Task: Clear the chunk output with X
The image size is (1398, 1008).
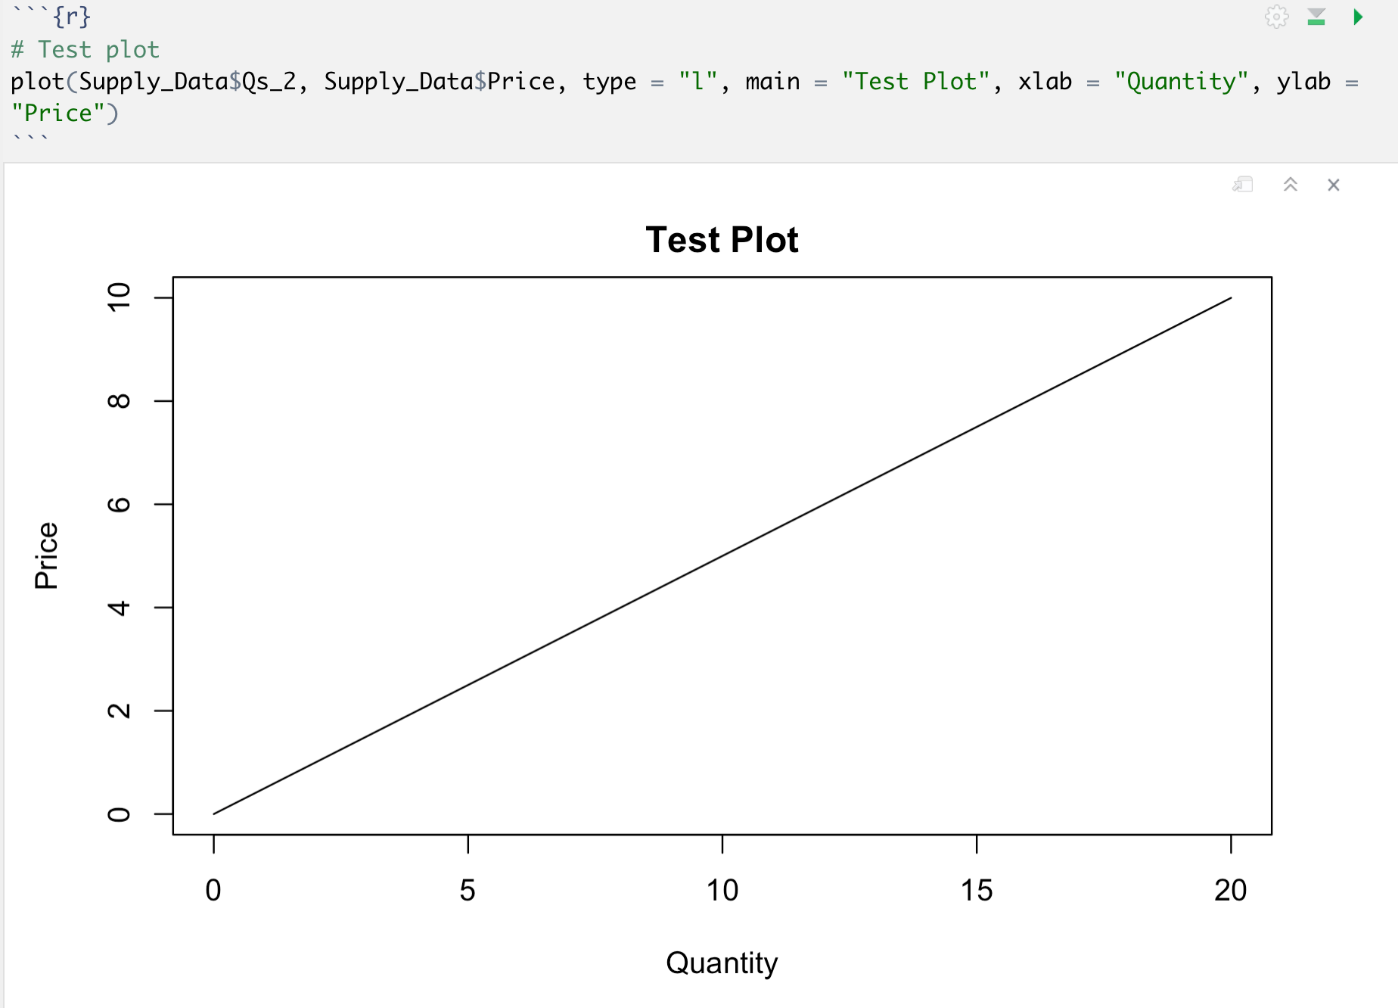Action: coord(1334,185)
